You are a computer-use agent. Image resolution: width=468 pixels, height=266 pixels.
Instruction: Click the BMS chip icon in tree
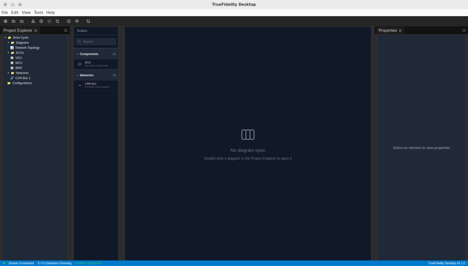pos(12,68)
